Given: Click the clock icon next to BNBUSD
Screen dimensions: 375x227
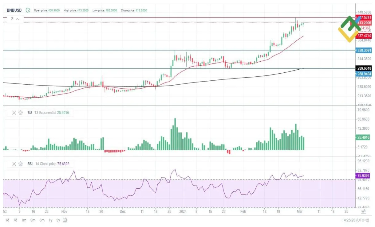Looking at the screenshot, I should pyautogui.click(x=28, y=10).
